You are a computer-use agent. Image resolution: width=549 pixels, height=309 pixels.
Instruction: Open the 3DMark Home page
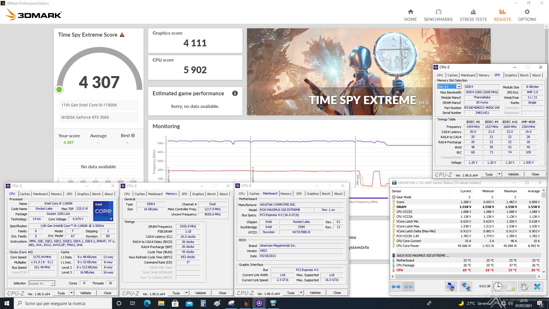click(410, 15)
